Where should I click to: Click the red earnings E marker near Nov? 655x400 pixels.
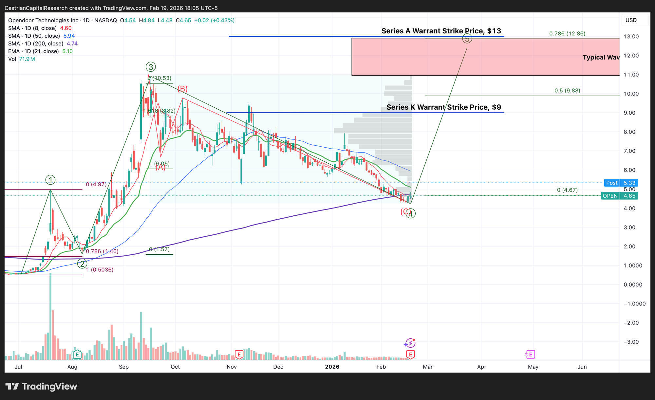pyautogui.click(x=239, y=354)
